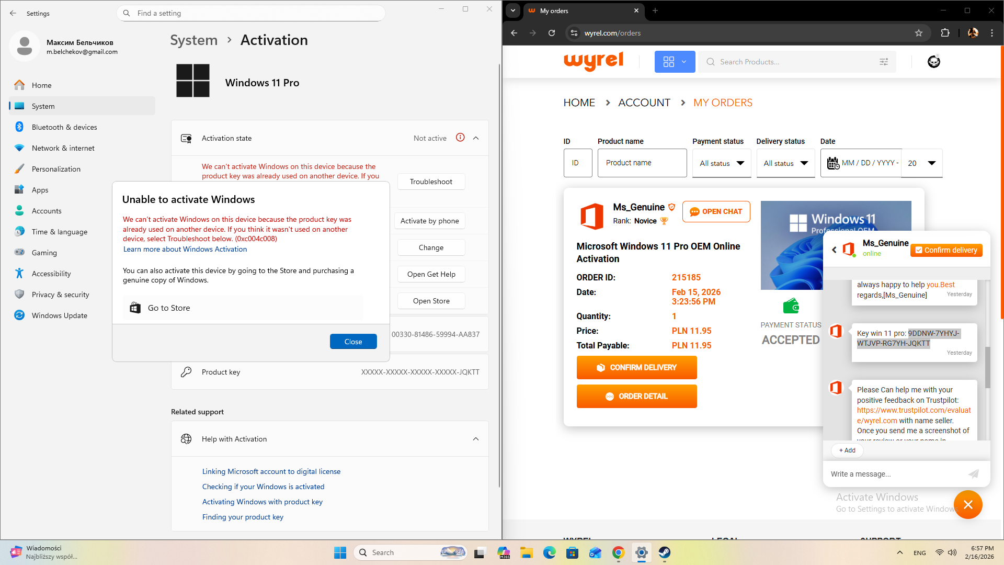Bookmark this page with the star icon

point(919,33)
